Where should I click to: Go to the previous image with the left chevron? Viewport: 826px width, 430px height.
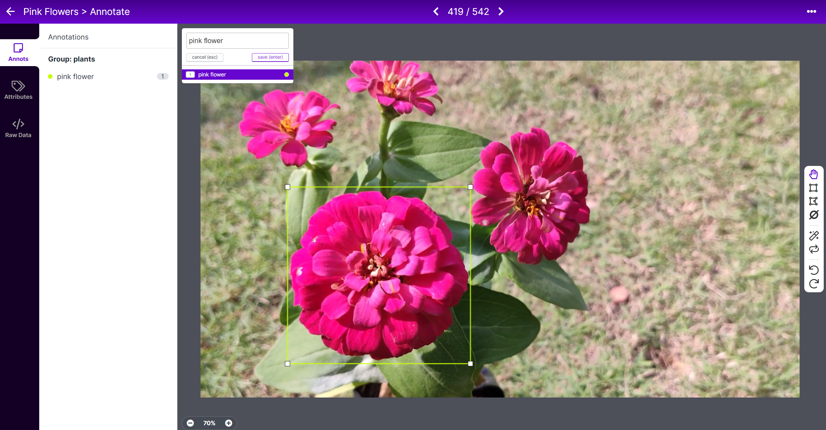point(436,12)
